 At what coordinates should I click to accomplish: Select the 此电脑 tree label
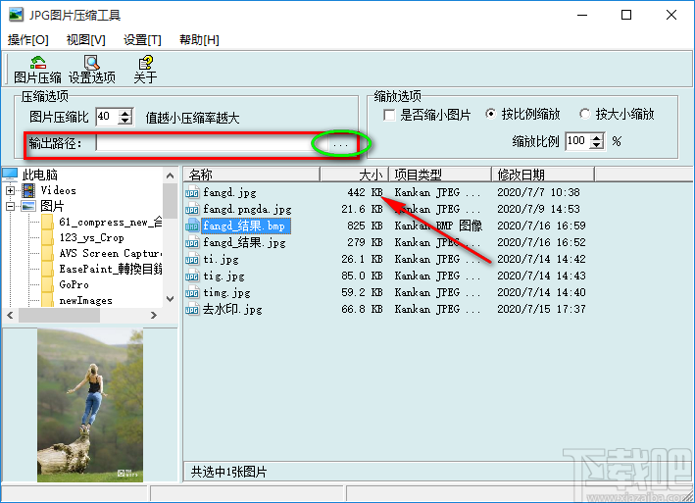40,175
